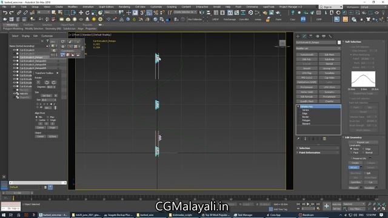This screenshot has height=218, width=388.
Task: Open the Create command panel tab
Action: click(x=298, y=36)
